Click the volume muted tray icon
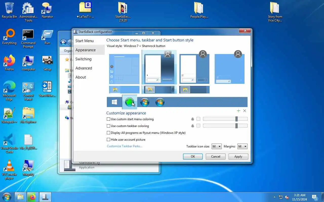This screenshot has width=324, height=202. tap(287, 197)
